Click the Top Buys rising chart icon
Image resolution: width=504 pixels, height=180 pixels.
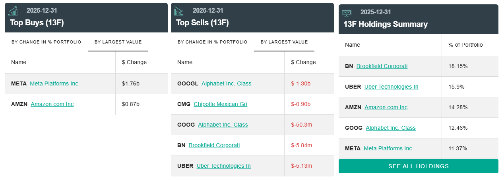click(x=13, y=11)
